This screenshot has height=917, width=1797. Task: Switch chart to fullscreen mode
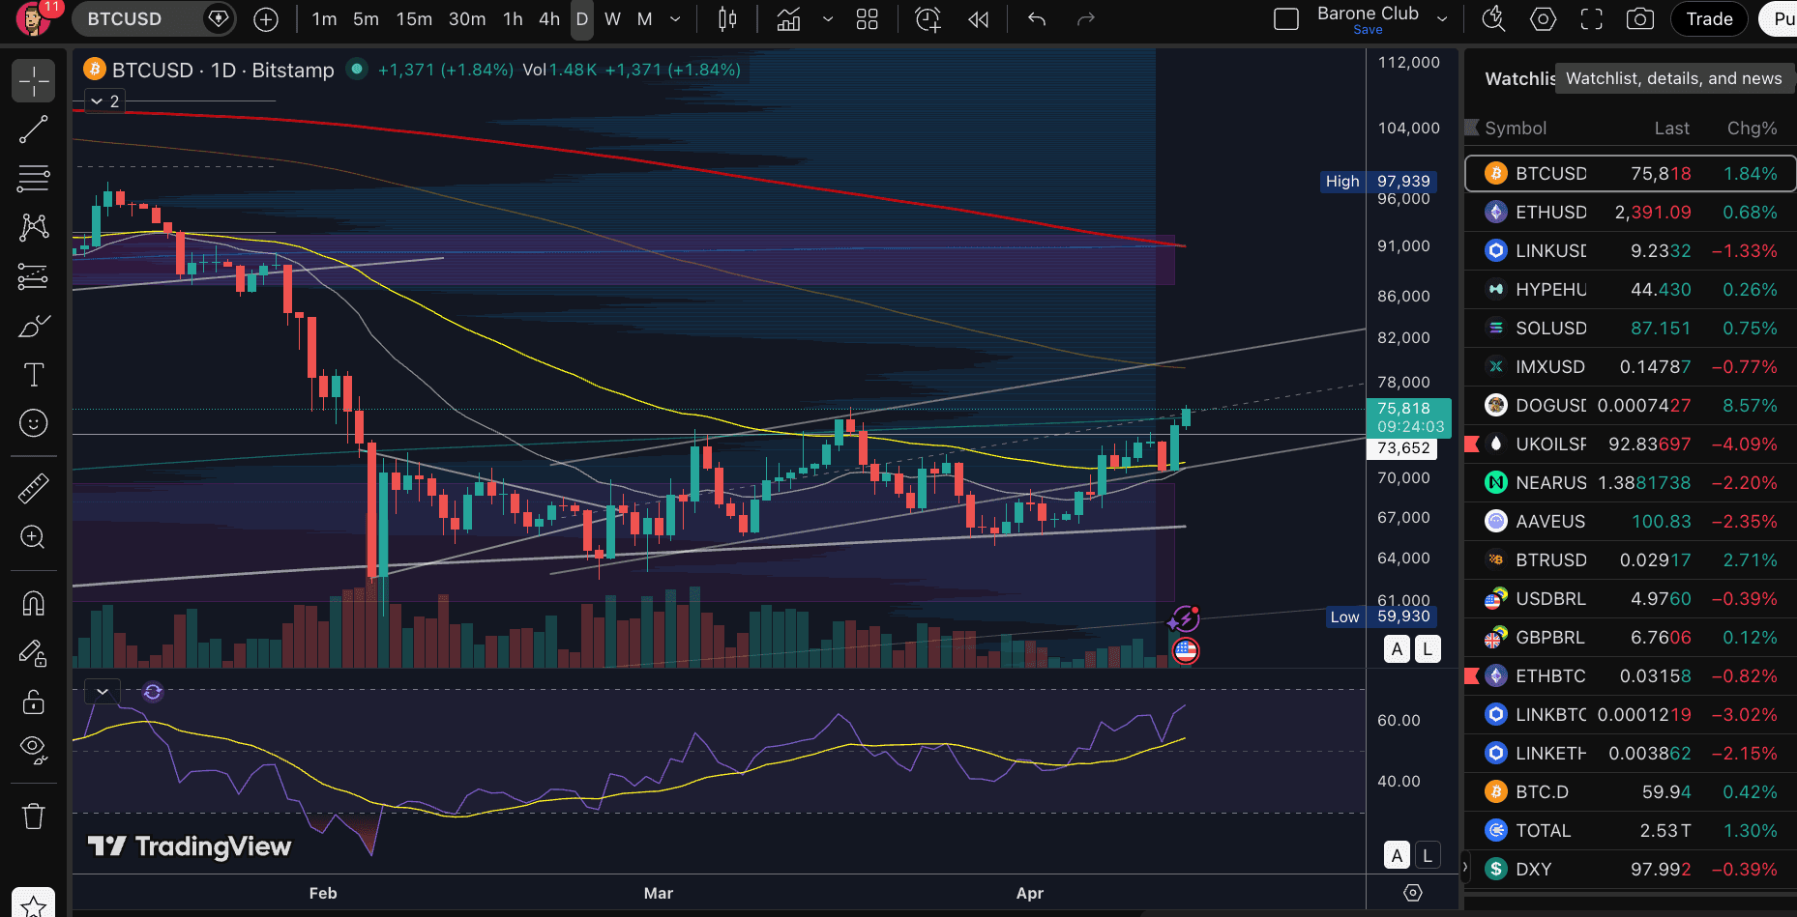1591,19
